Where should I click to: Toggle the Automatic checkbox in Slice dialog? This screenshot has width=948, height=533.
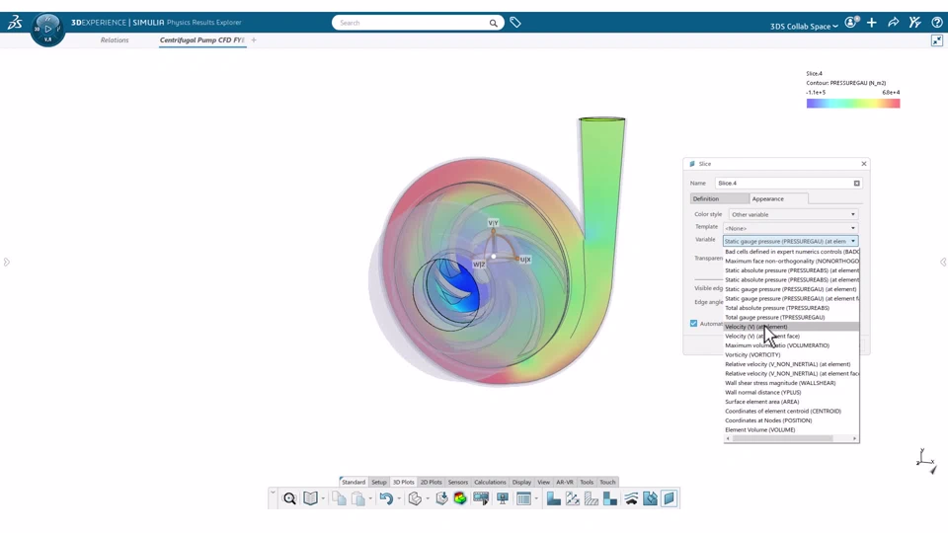[693, 324]
